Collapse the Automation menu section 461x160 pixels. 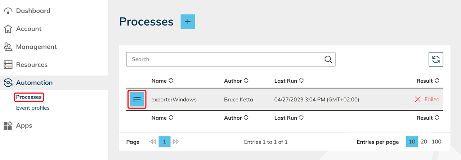34,83
